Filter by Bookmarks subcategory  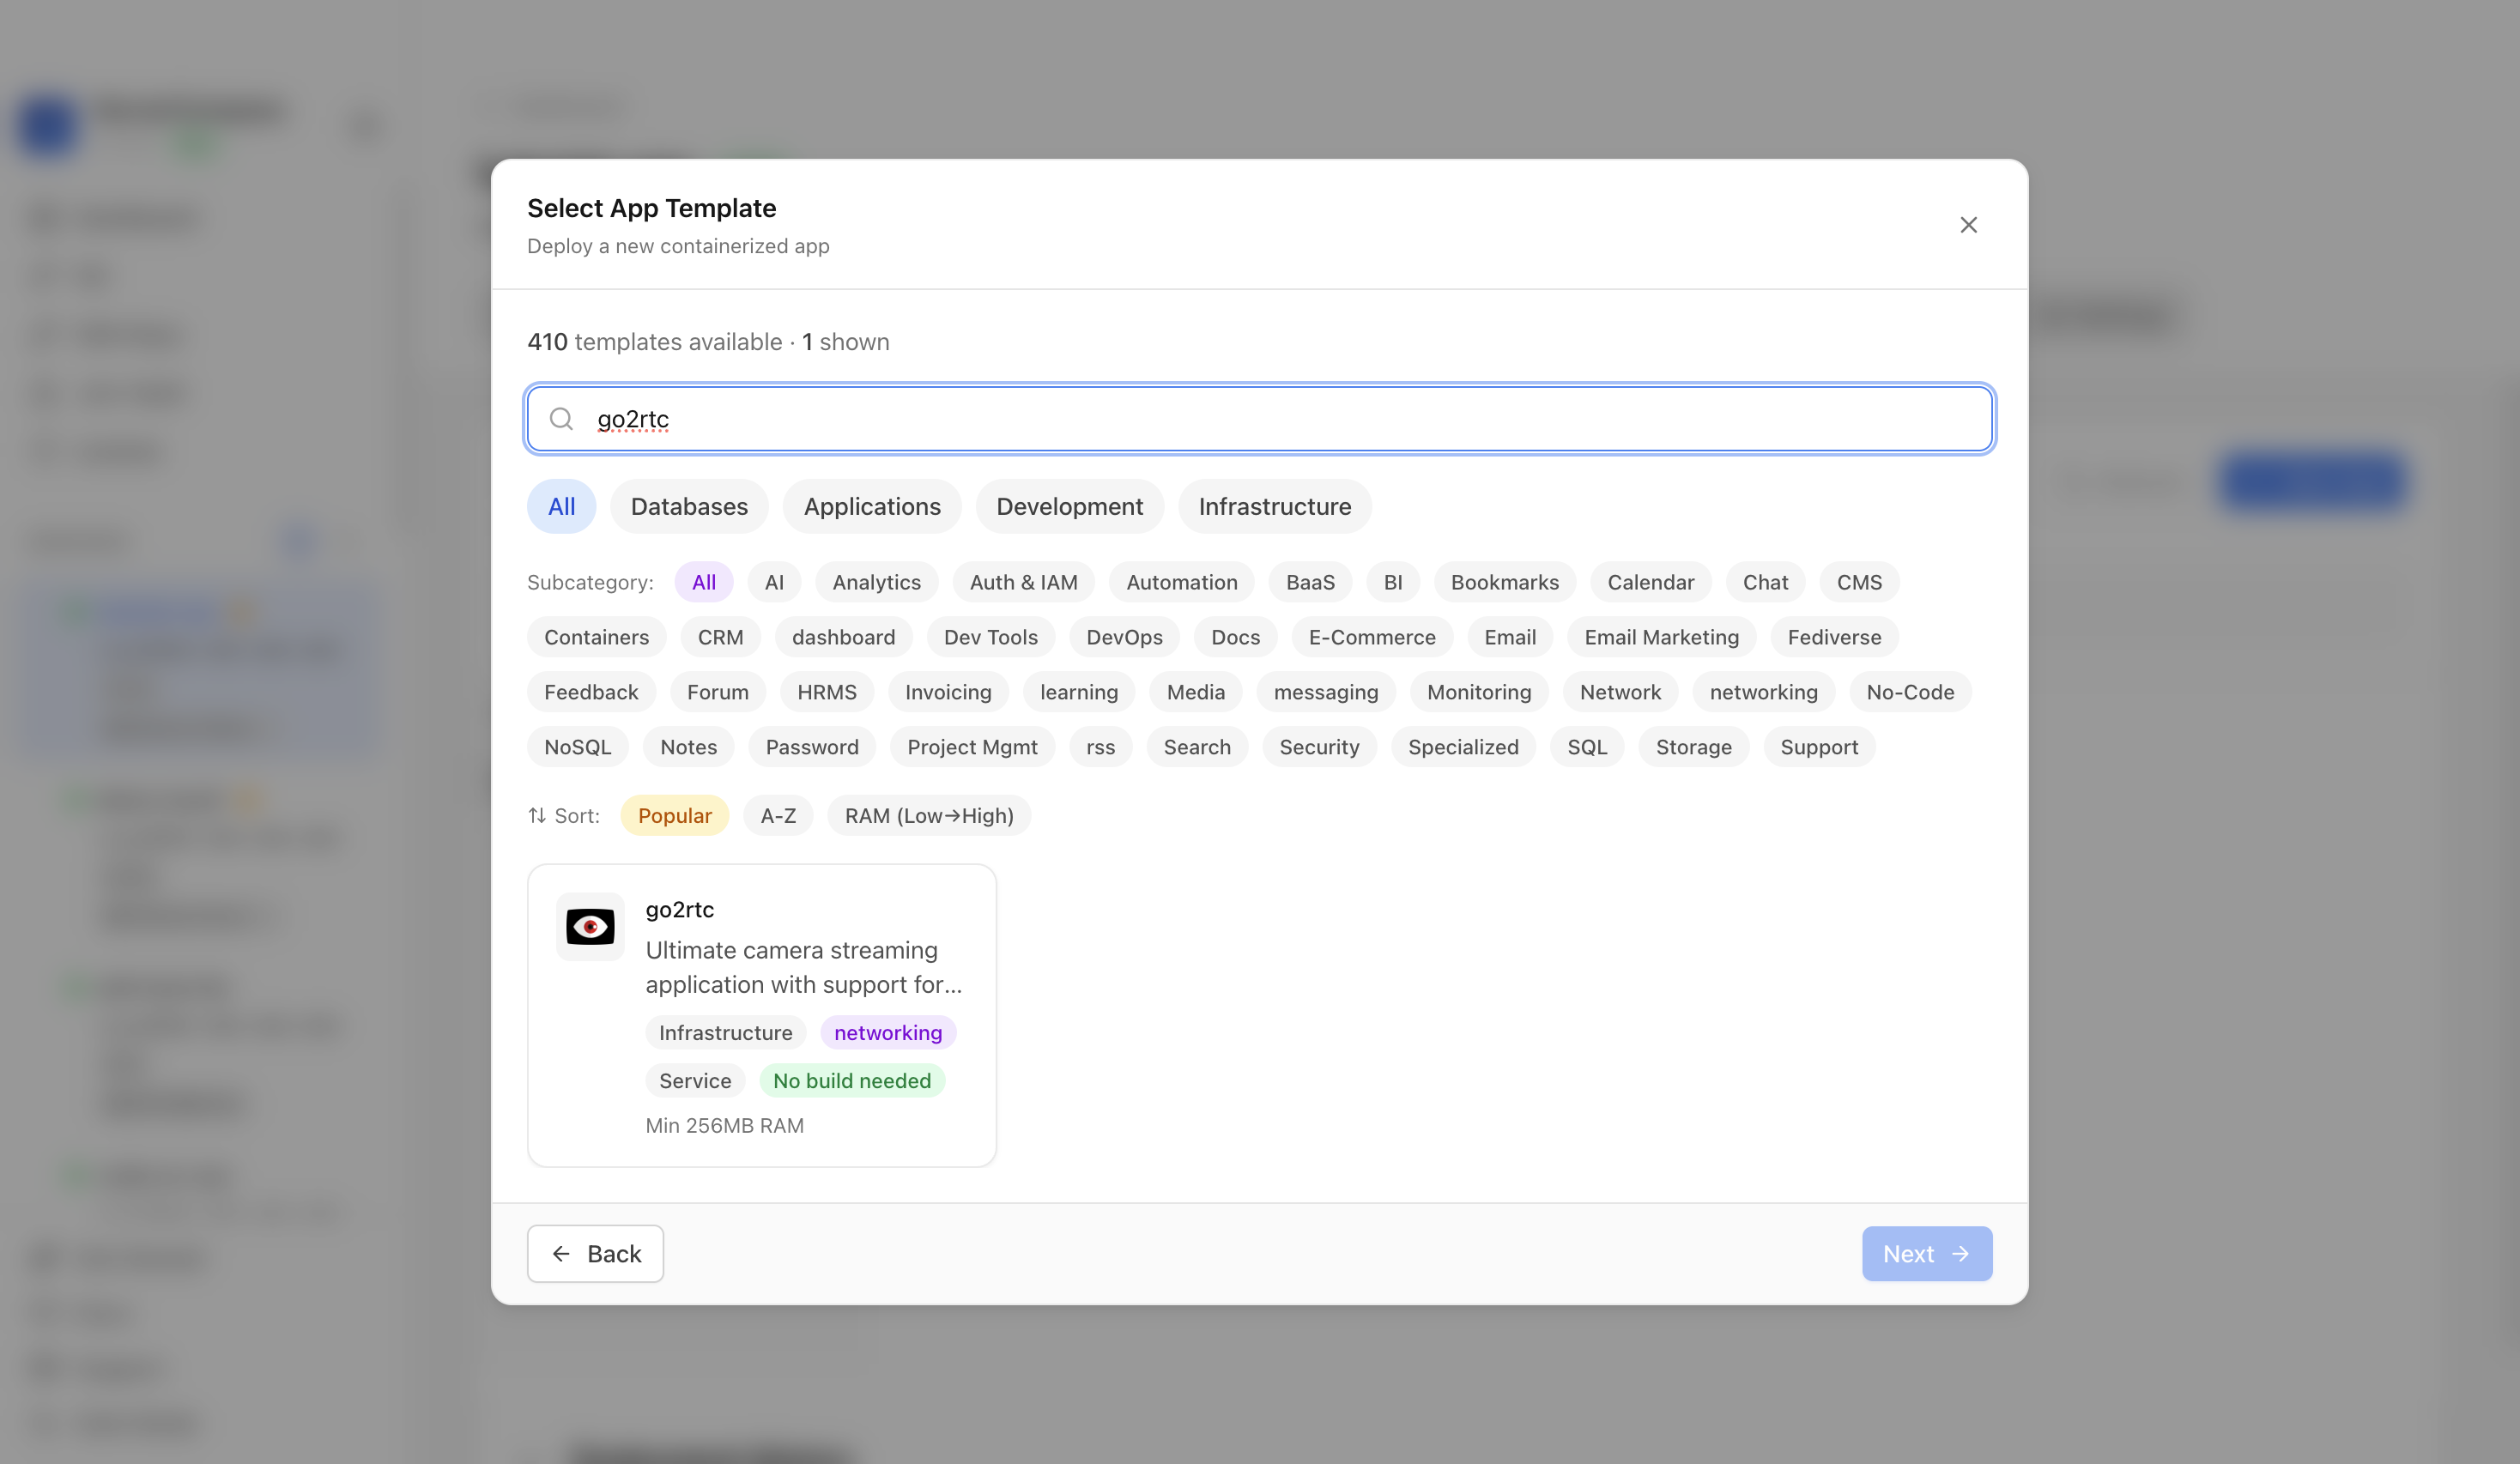pos(1505,582)
